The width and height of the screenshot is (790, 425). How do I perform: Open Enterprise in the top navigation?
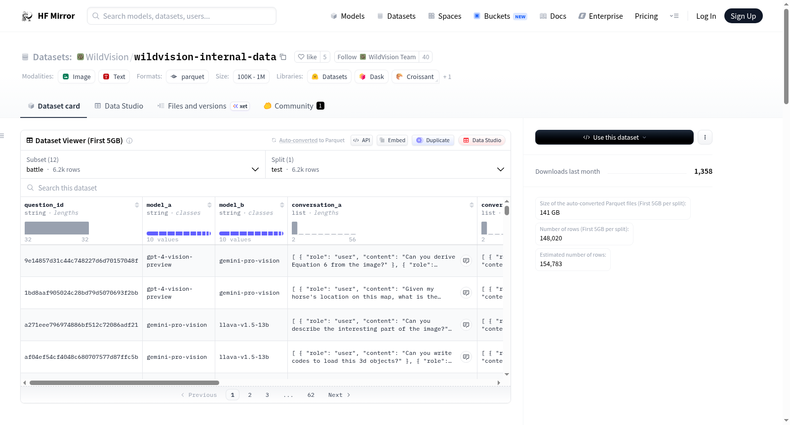click(x=600, y=16)
